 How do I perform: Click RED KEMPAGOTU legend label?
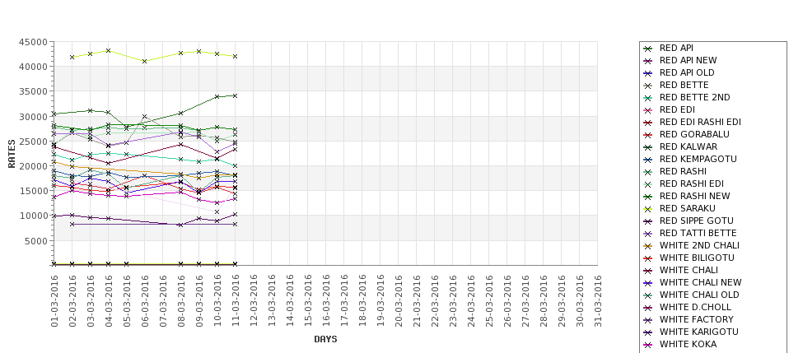coord(698,159)
